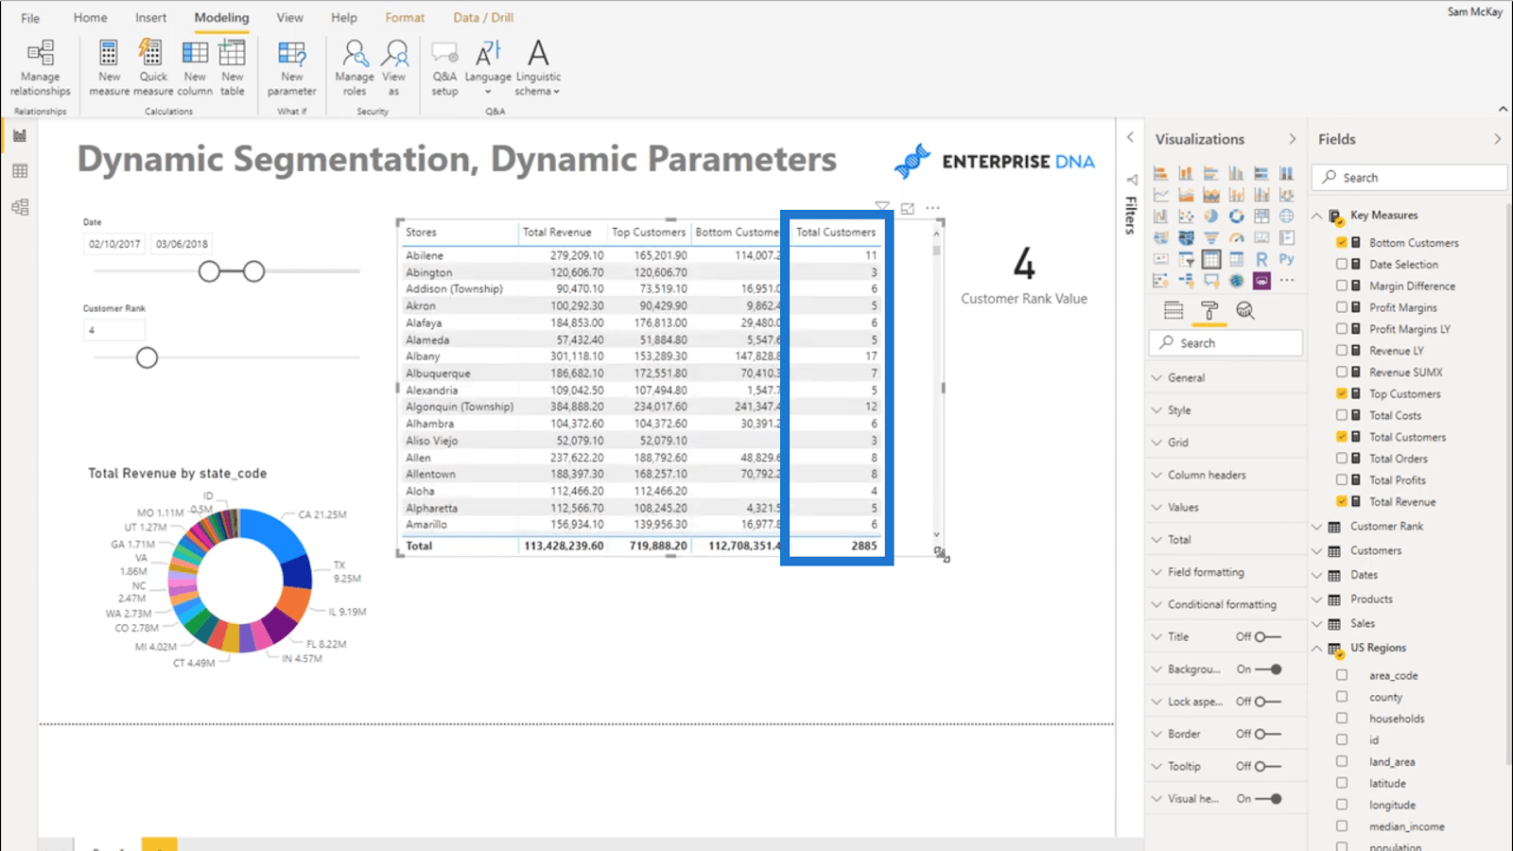Sort table by Total Revenue header
This screenshot has width=1513, height=851.
click(557, 233)
